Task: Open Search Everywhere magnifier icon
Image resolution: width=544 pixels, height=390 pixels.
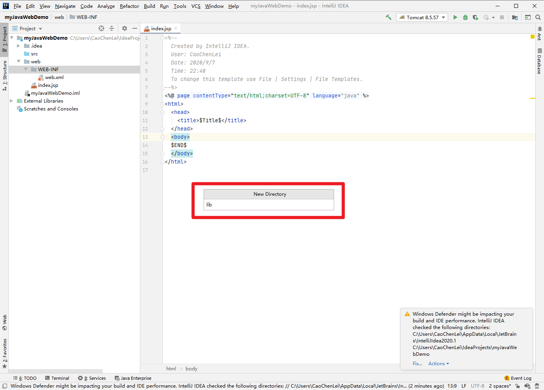Action: (x=538, y=17)
